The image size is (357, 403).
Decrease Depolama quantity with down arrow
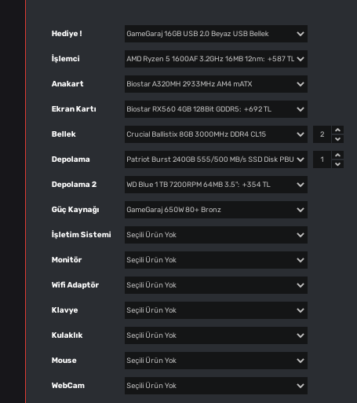point(337,164)
